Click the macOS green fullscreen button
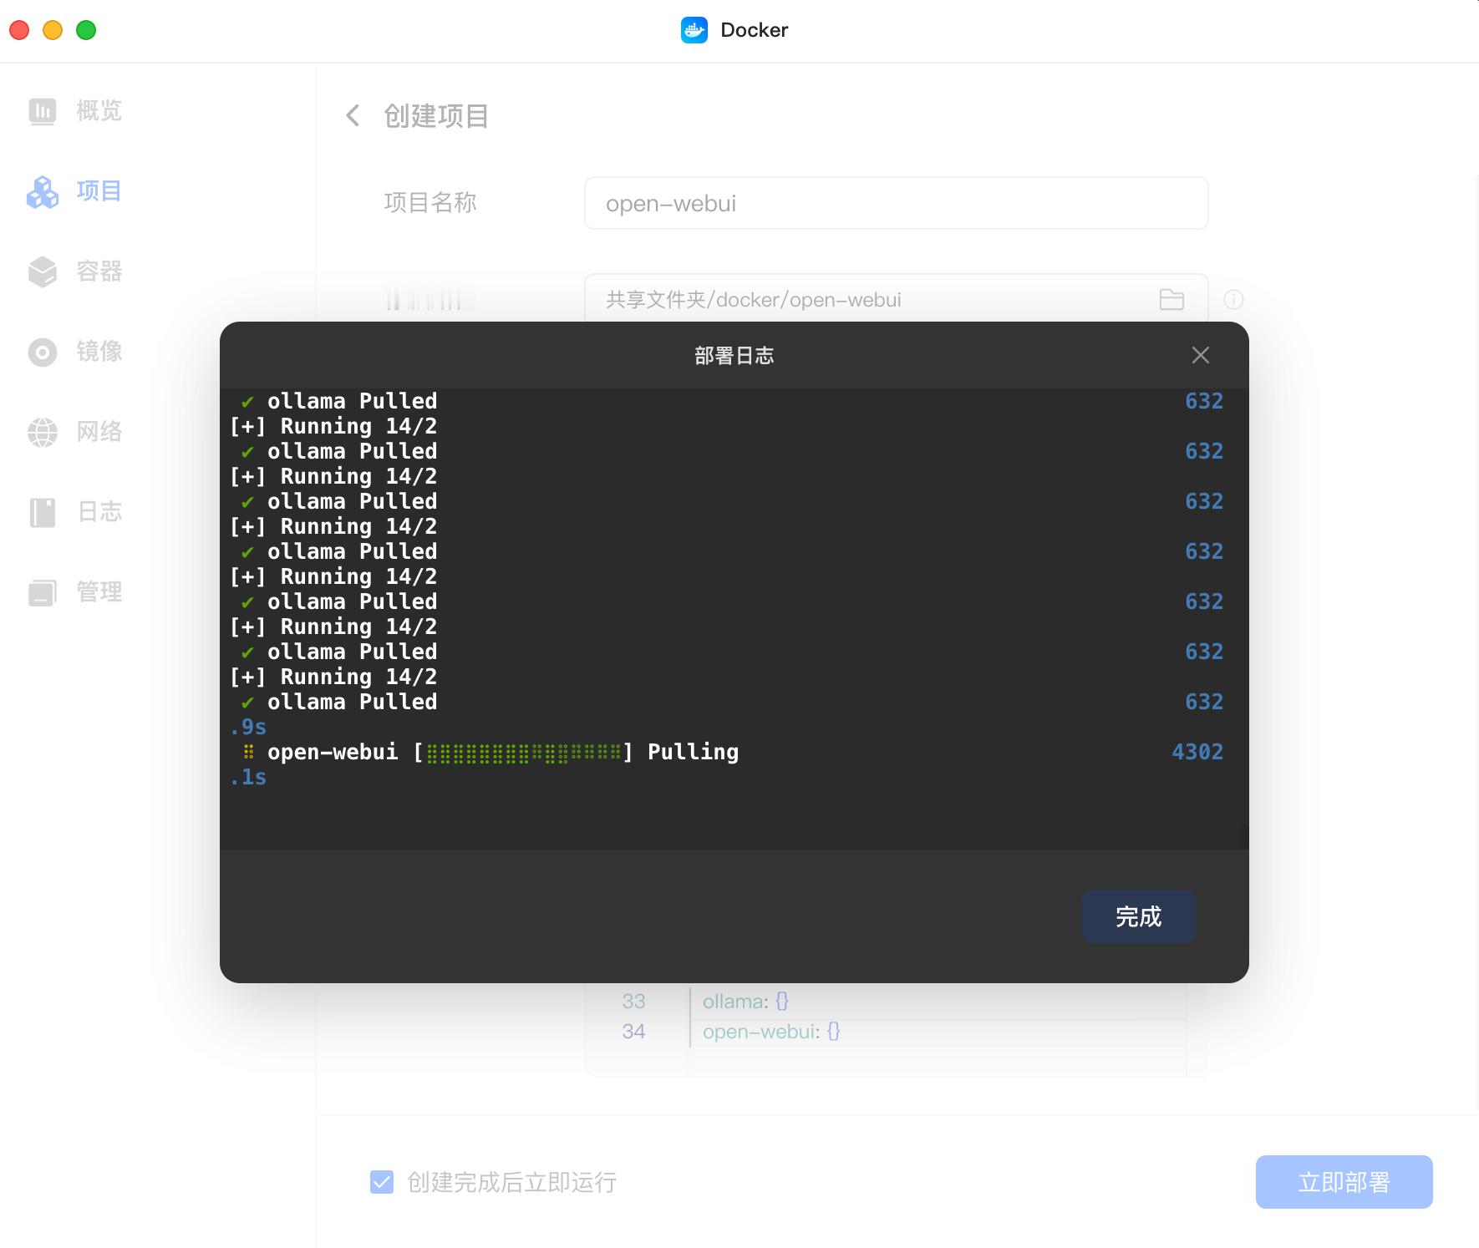 click(x=86, y=30)
